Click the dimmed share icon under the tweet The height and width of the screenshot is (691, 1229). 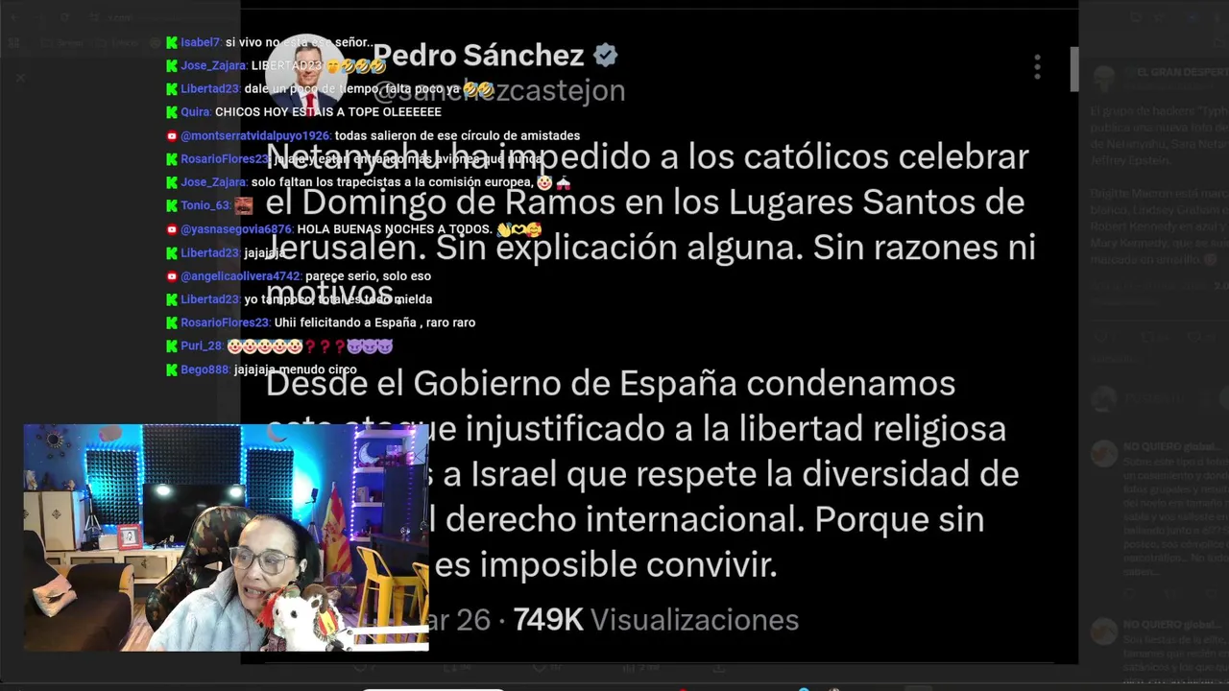tap(718, 666)
